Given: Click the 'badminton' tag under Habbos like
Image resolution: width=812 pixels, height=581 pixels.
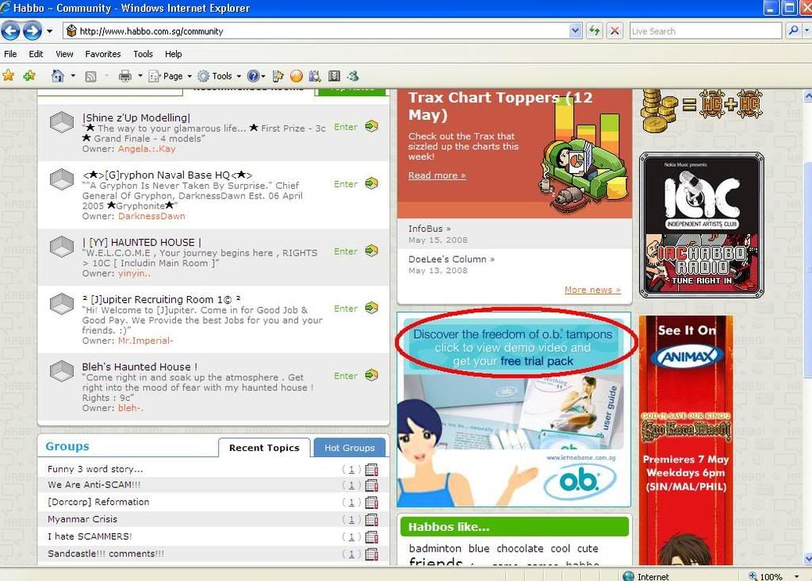Looking at the screenshot, I should (x=435, y=548).
